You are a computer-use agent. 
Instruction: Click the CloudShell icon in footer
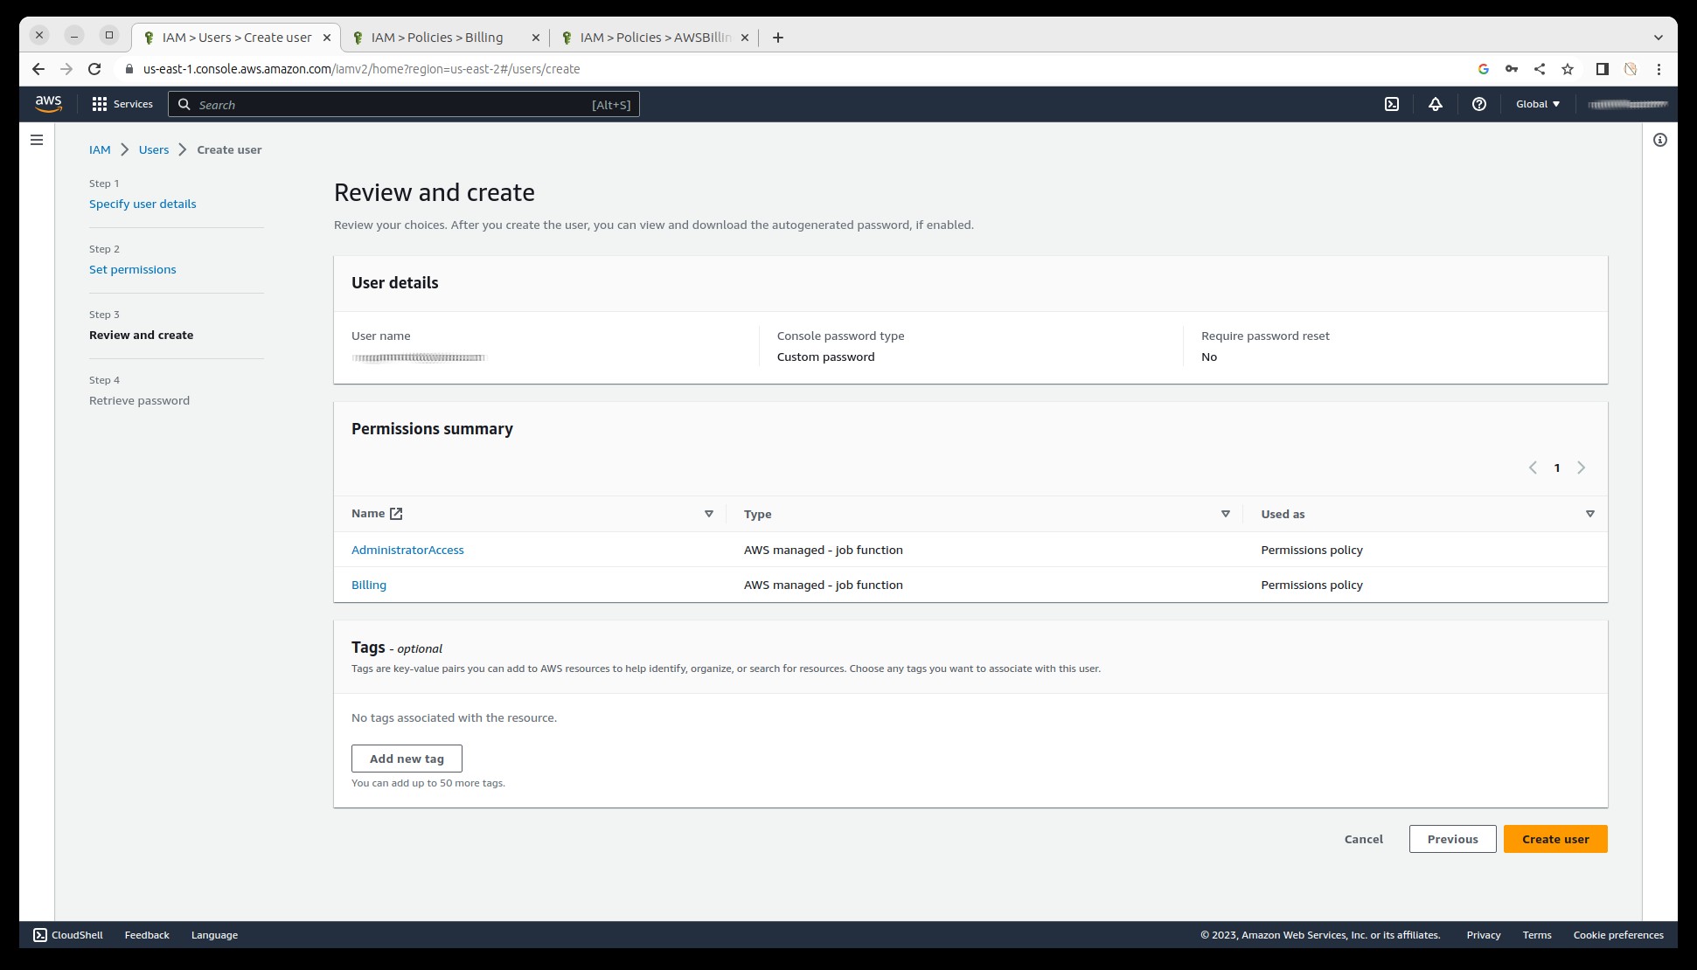coord(40,935)
